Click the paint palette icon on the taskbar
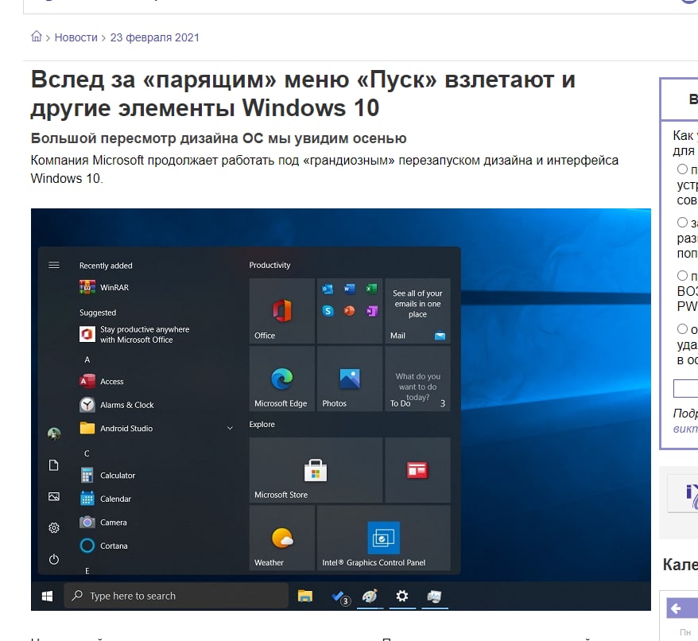Image resolution: width=698 pixels, height=641 pixels. 370,596
